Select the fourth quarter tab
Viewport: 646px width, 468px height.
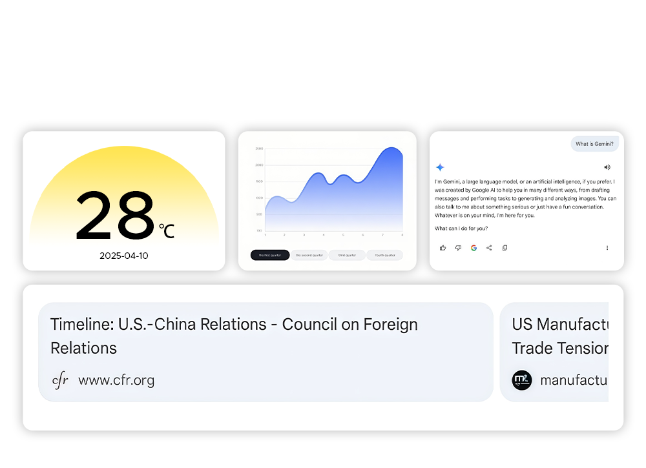click(x=385, y=255)
